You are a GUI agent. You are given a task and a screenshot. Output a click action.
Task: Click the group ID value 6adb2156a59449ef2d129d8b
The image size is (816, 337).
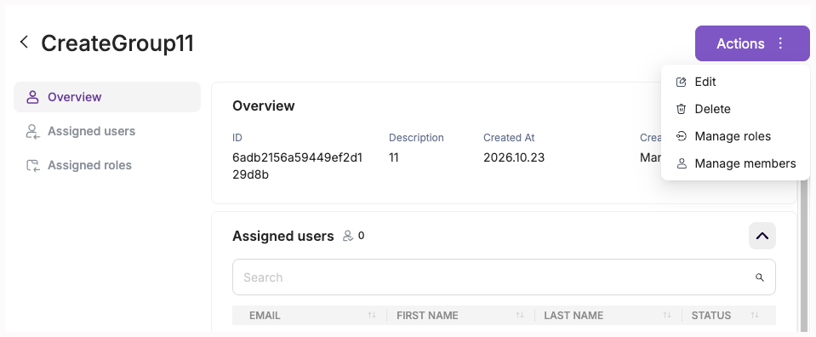(298, 166)
